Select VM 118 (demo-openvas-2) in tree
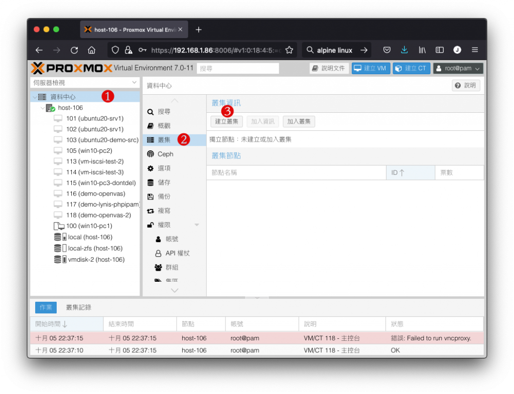Screen dimensions: 514x394 (85, 215)
